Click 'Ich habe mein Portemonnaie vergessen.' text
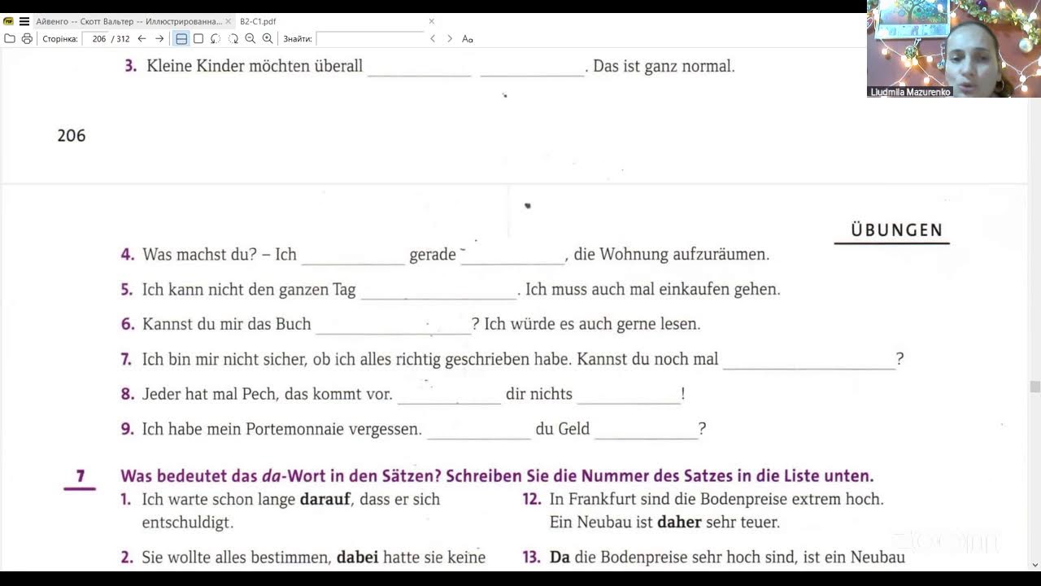 tap(282, 429)
